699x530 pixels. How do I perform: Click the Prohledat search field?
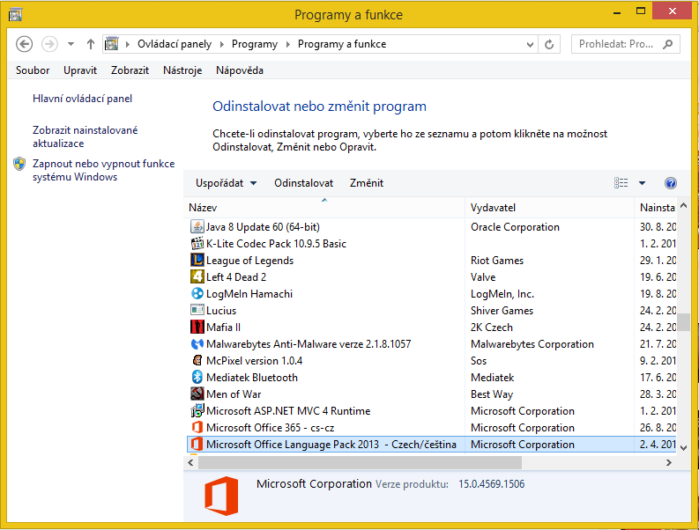coord(626,44)
